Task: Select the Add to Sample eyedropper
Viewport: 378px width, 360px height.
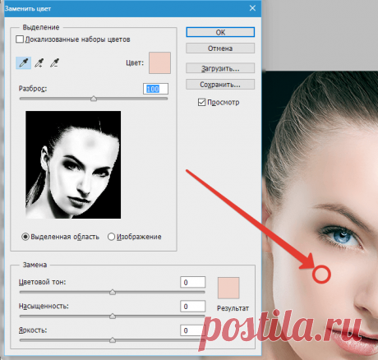Action: point(39,63)
